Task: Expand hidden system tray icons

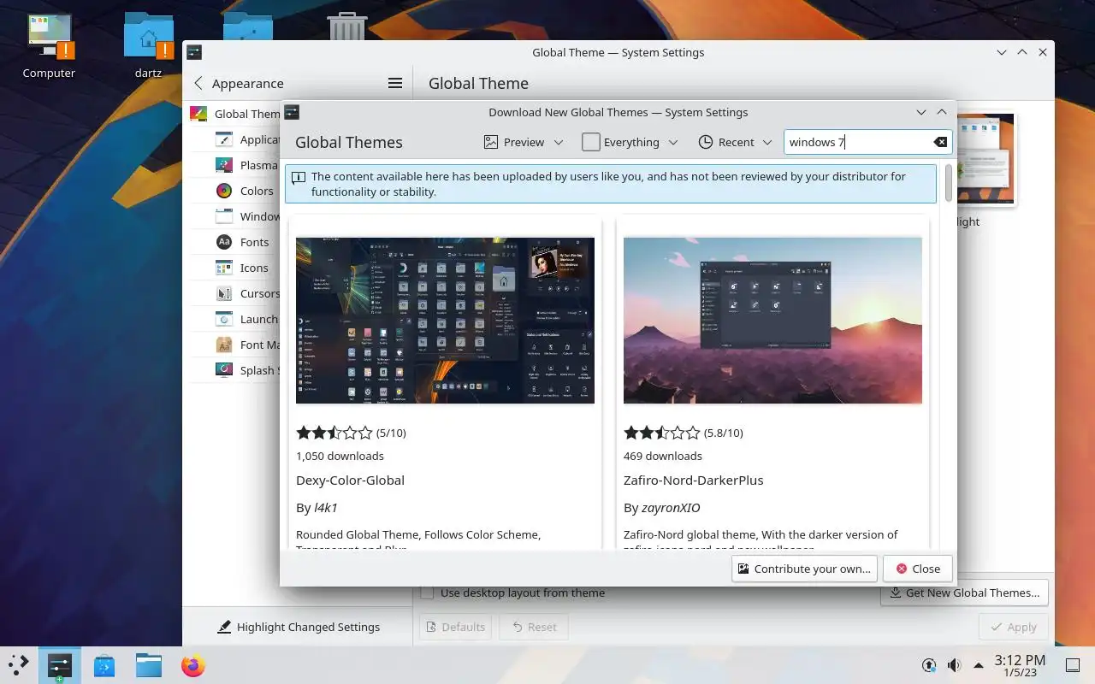Action: pos(979,665)
